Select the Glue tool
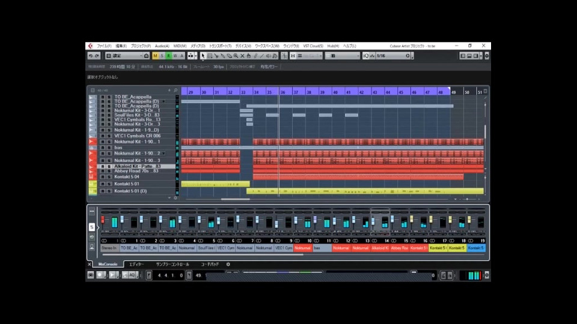The image size is (577, 324). tap(222, 56)
